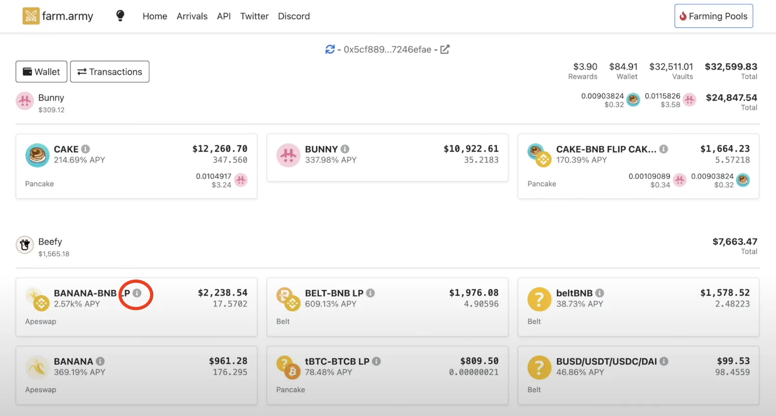Viewport: 776px width, 416px height.
Task: Select the CAKE vault value $12,260.70
Action: point(220,149)
